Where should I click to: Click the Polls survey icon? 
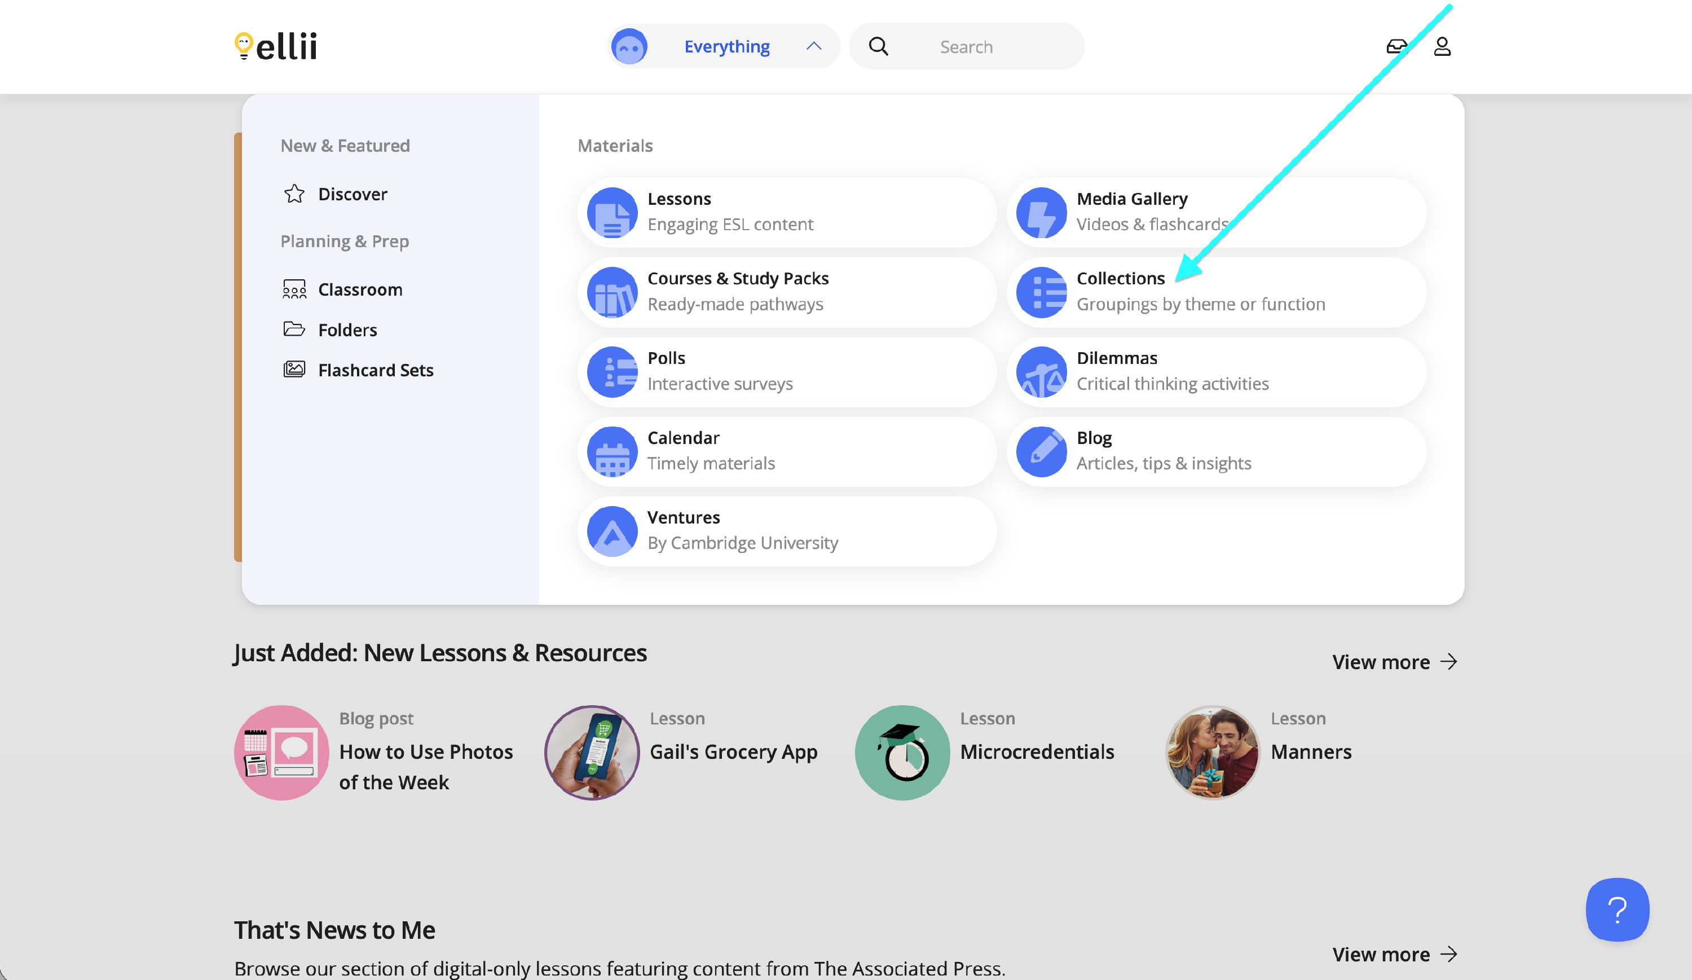click(612, 371)
